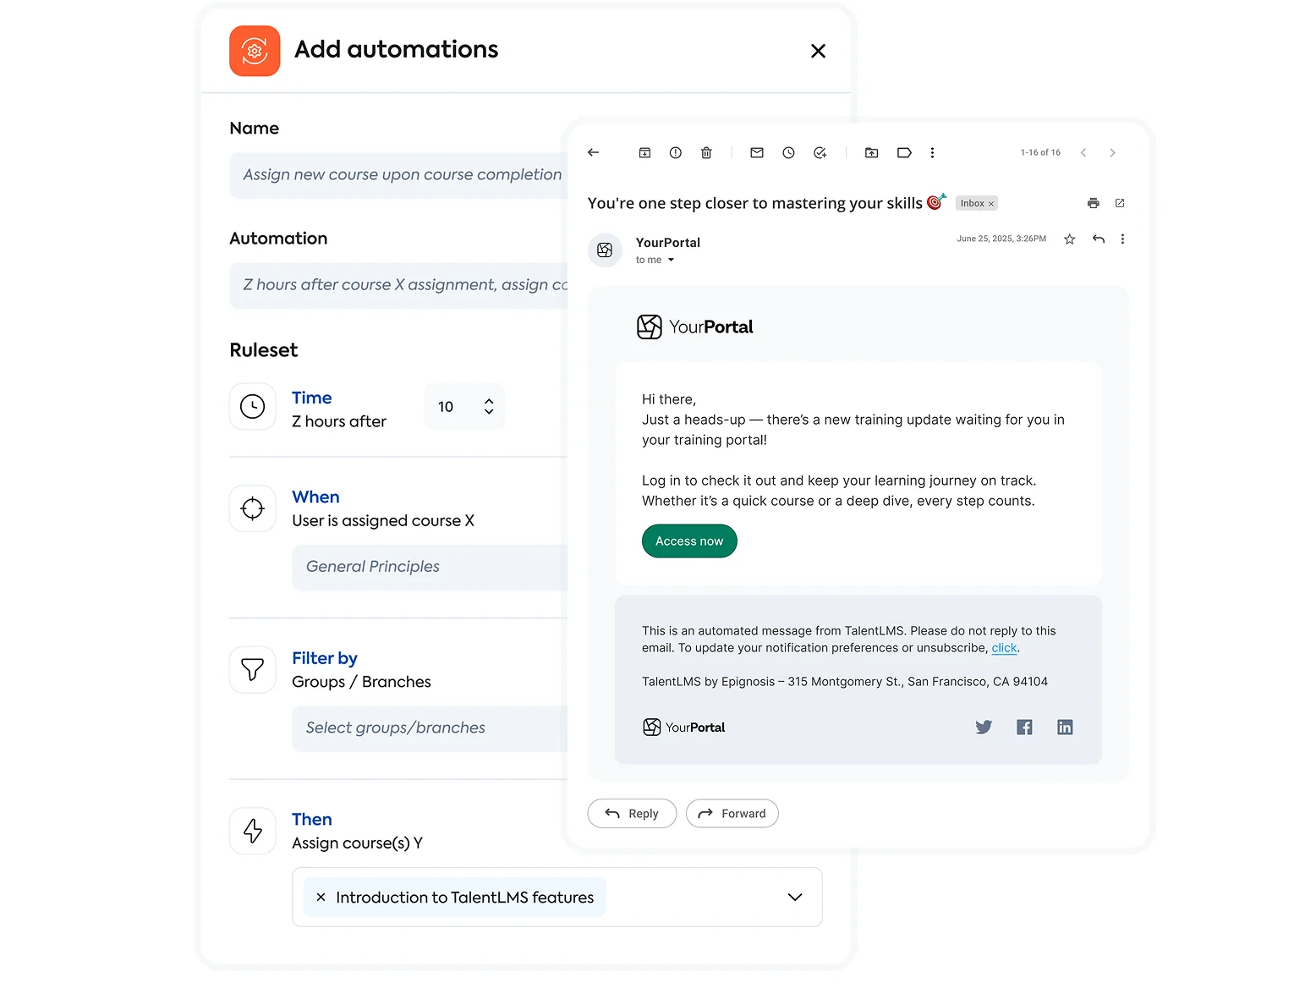Expand the 'to me' recipient details
1316x1005 pixels.
[671, 261]
